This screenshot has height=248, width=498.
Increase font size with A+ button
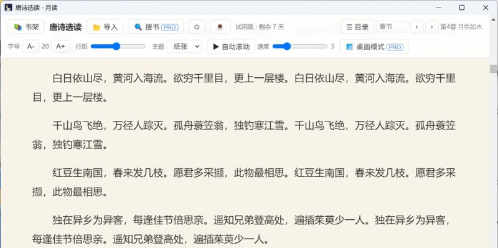60,46
